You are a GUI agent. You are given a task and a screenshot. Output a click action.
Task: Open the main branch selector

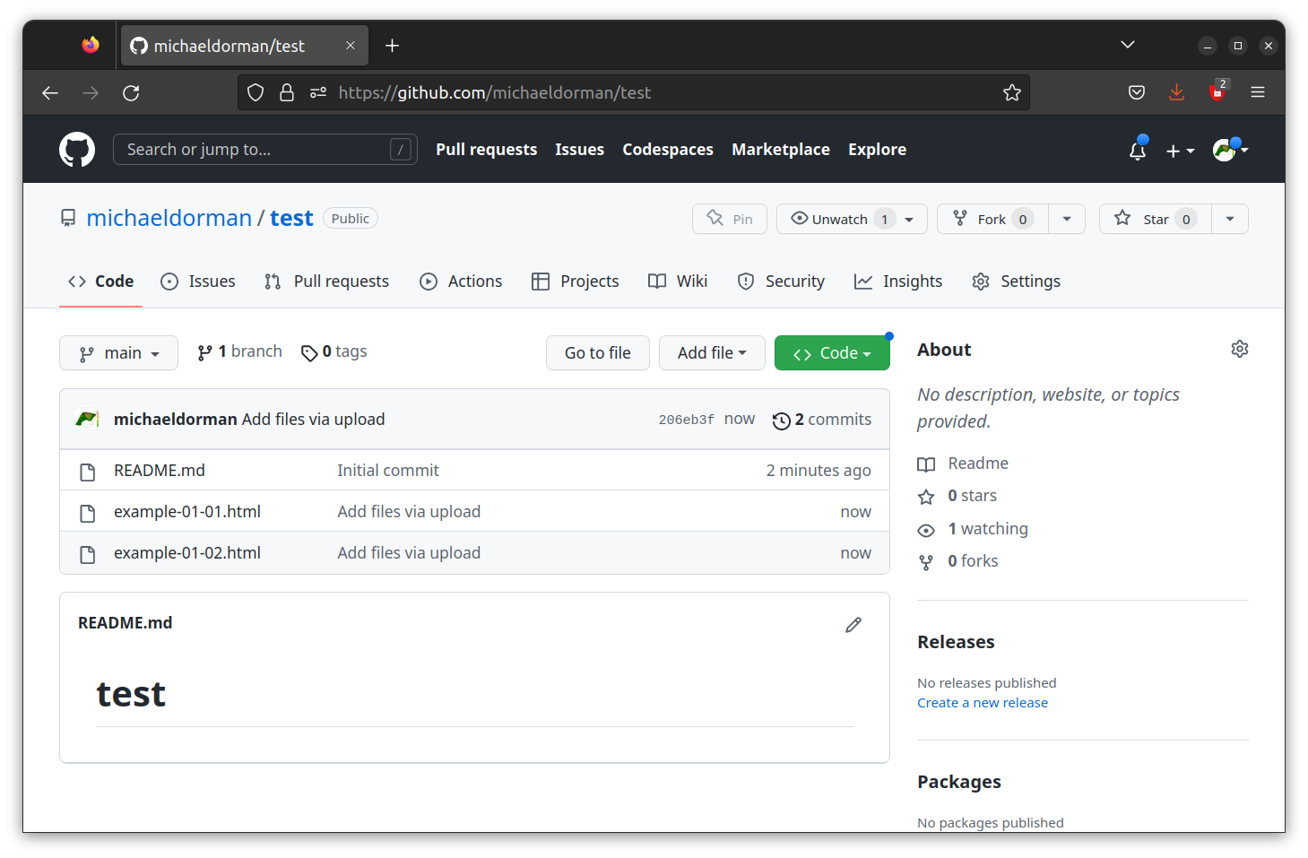(118, 352)
